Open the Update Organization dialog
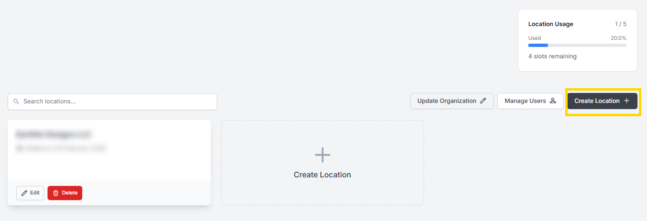647x221 pixels. tap(447, 101)
